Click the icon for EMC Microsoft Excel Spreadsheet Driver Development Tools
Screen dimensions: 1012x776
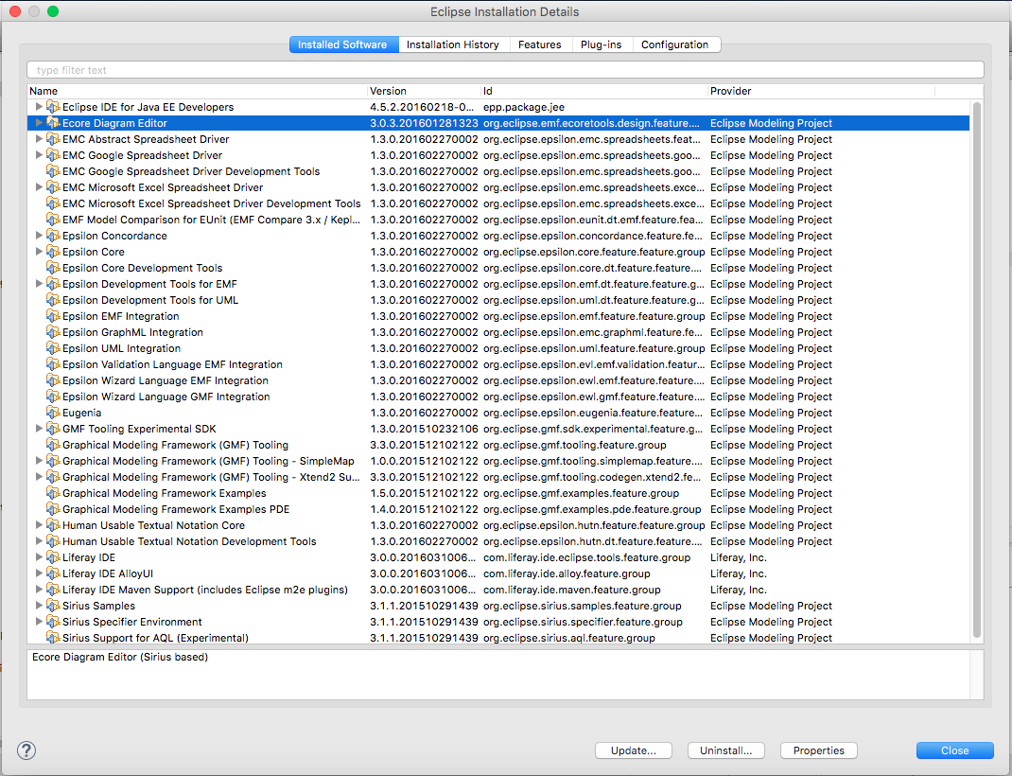pos(53,204)
